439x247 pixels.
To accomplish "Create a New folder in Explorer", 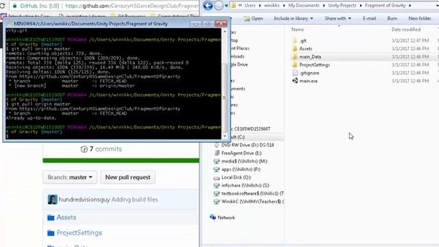I will [419, 19].
